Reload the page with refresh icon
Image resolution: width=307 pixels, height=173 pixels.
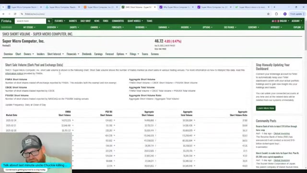[x=15, y=14]
